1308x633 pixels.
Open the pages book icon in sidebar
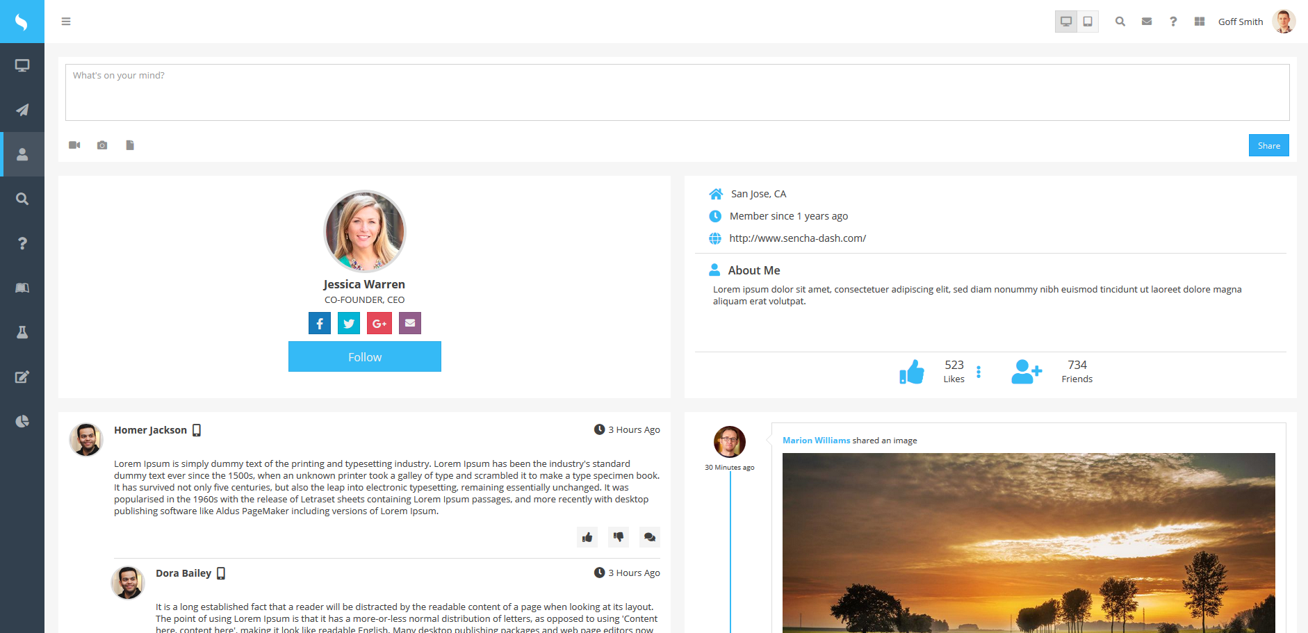(x=22, y=288)
